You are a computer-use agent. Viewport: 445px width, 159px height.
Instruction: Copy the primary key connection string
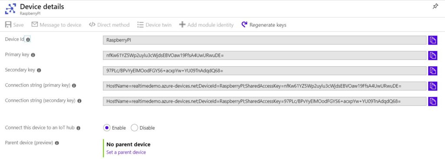pos(432,86)
